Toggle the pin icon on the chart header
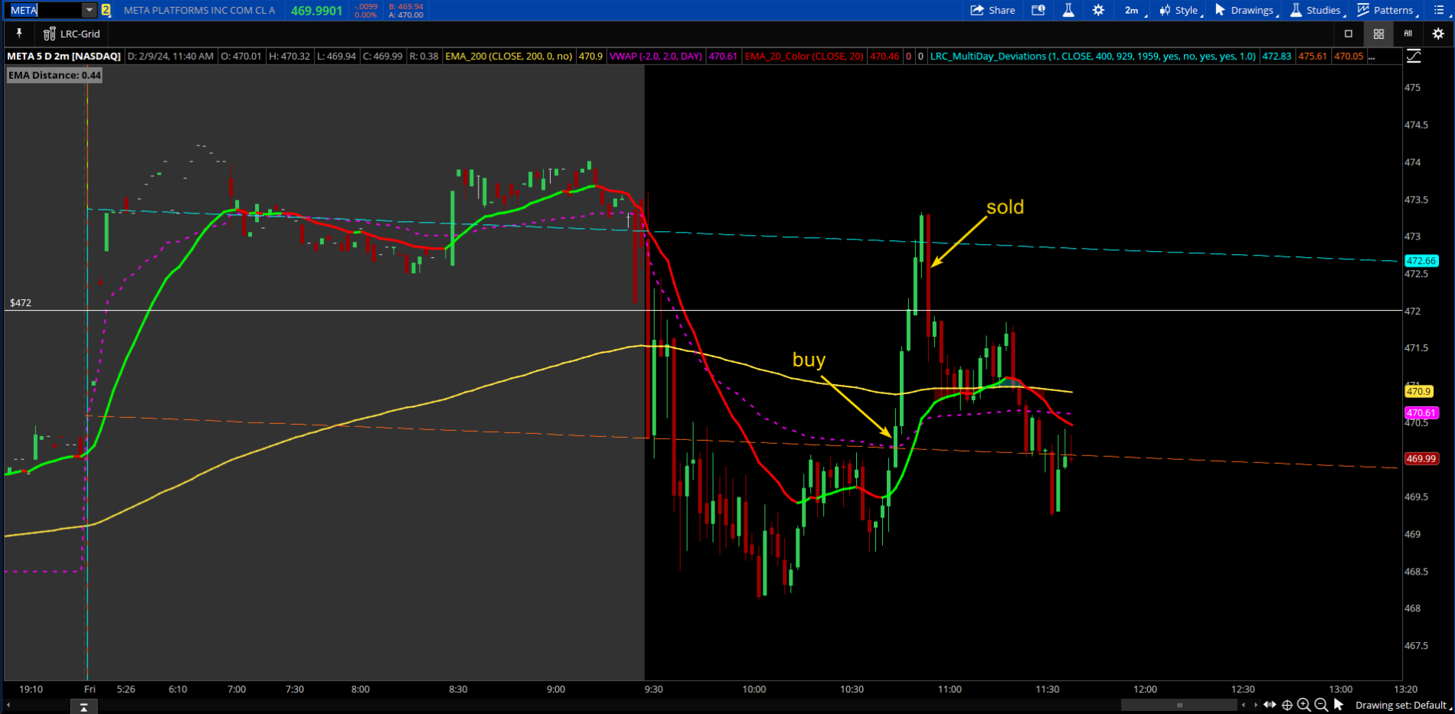Screen dimensions: 1455x714 pos(19,34)
